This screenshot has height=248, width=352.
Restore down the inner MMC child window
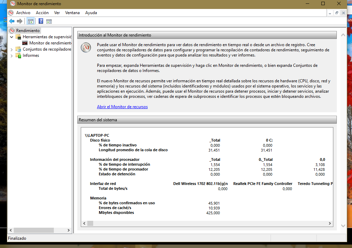click(337, 13)
